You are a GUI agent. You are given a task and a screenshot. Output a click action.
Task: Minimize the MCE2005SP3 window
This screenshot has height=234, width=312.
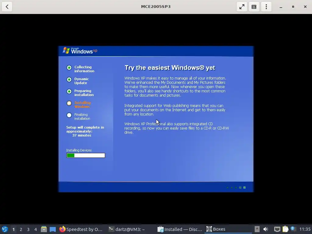[x=281, y=7]
